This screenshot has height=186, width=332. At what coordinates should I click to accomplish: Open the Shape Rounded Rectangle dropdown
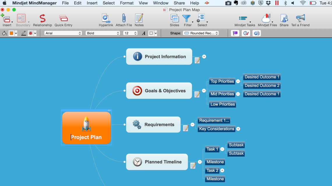201,33
